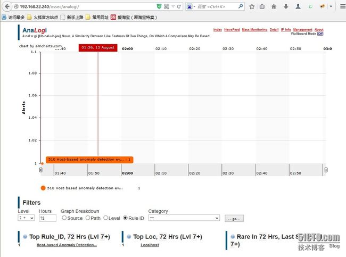Expand the address bar history dropdown

pyautogui.click(x=173, y=6)
